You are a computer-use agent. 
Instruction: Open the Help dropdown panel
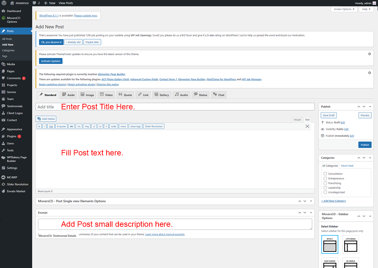click(x=366, y=9)
